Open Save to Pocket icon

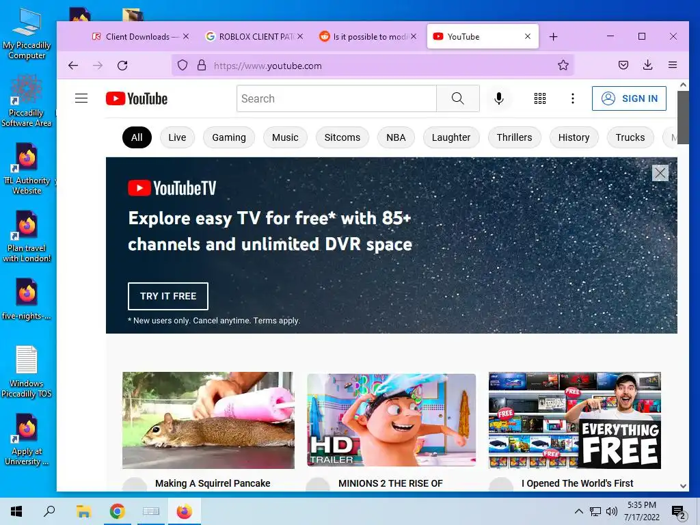(x=623, y=65)
